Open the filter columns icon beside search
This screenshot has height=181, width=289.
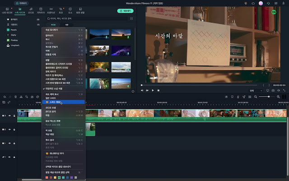[x=131, y=19]
